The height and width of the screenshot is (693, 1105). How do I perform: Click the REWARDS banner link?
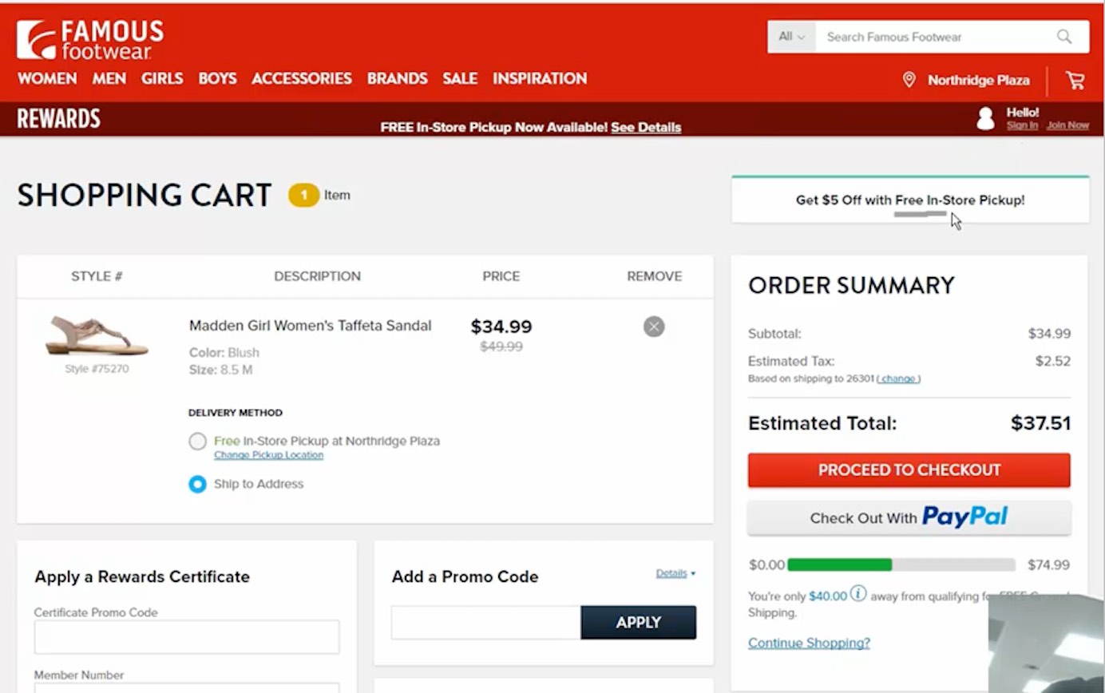coord(58,118)
